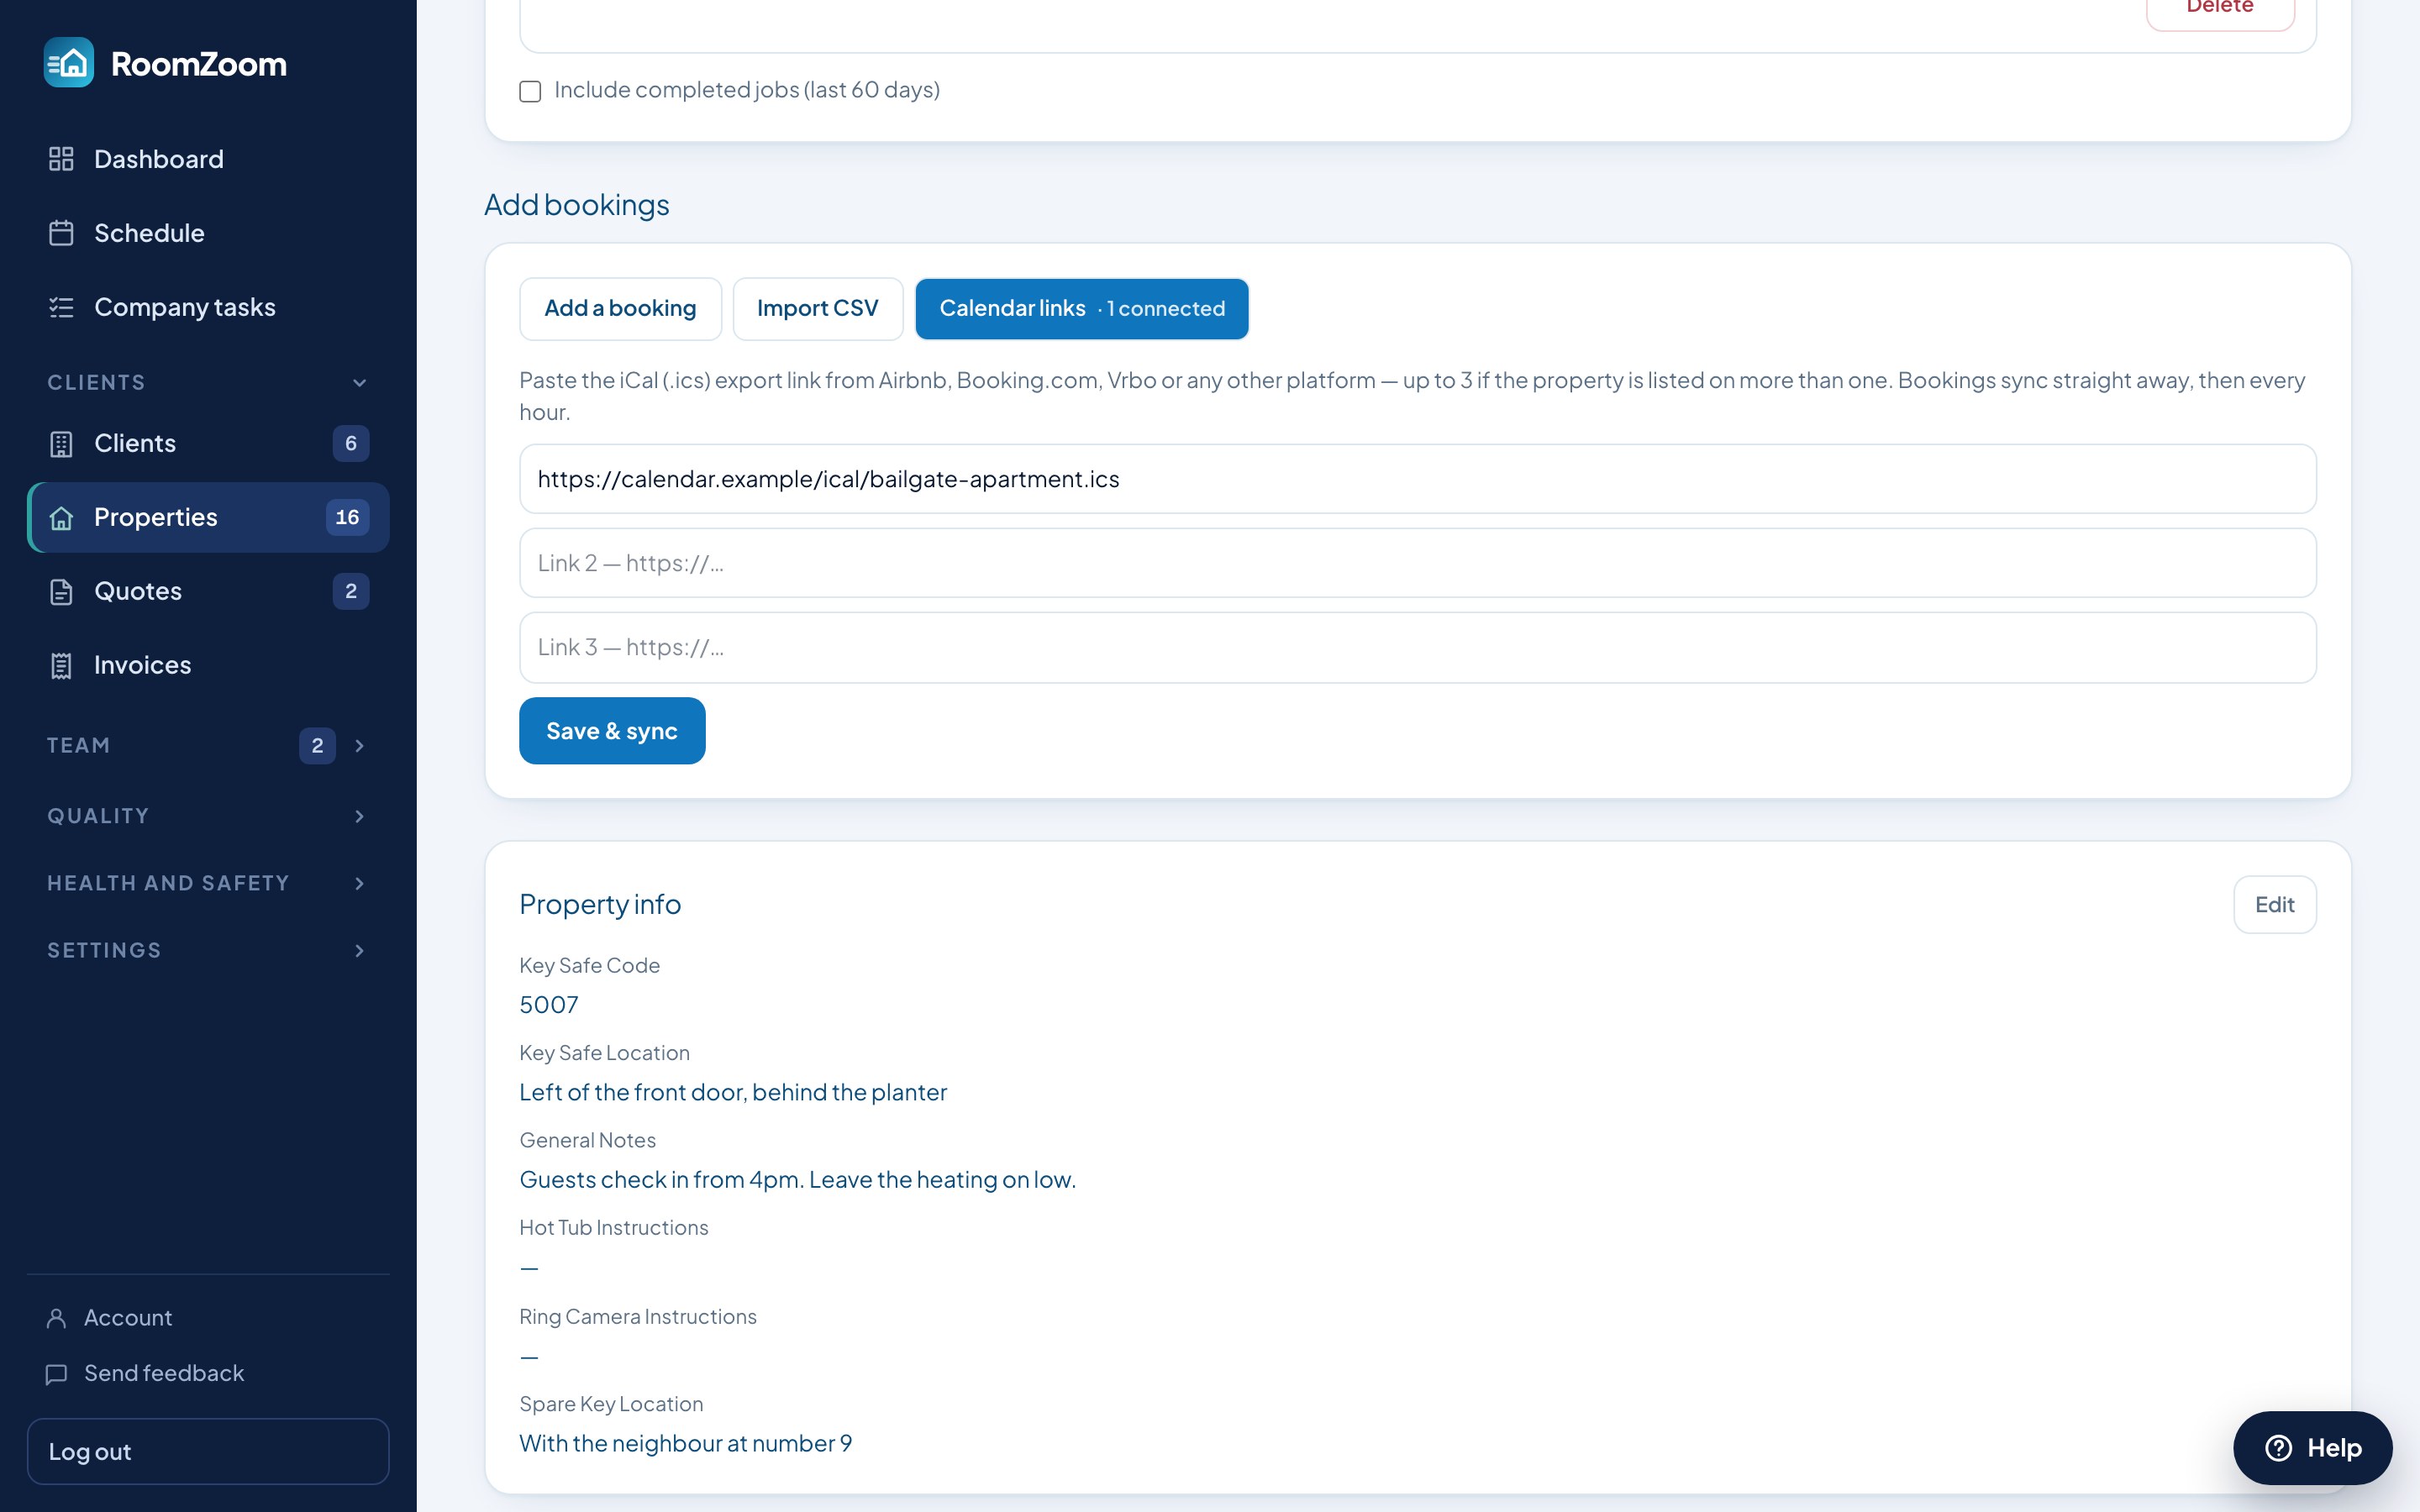Open Company tasks via checklist icon
Image resolution: width=2420 pixels, height=1512 pixels.
[61, 307]
